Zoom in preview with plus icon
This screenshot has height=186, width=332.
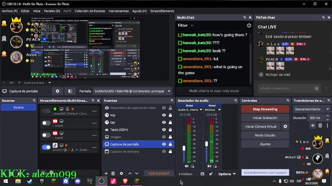pyautogui.click(x=19, y=83)
